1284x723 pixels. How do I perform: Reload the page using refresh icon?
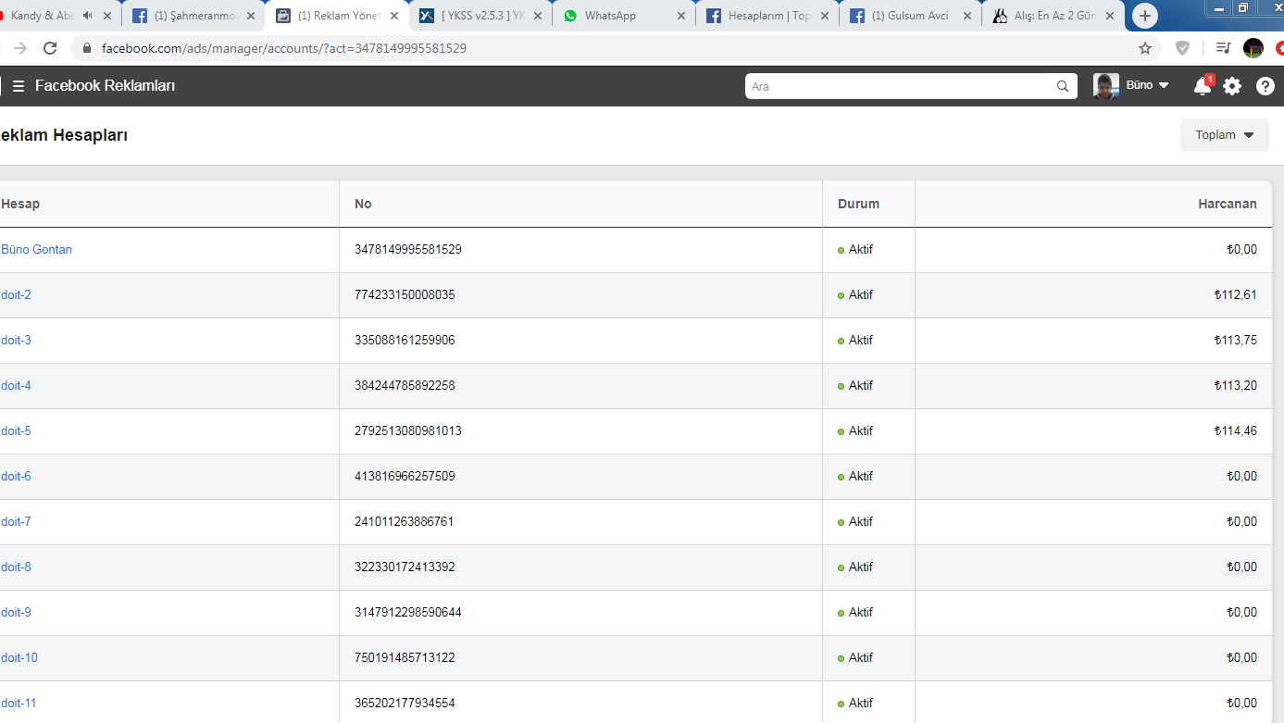[x=50, y=48]
